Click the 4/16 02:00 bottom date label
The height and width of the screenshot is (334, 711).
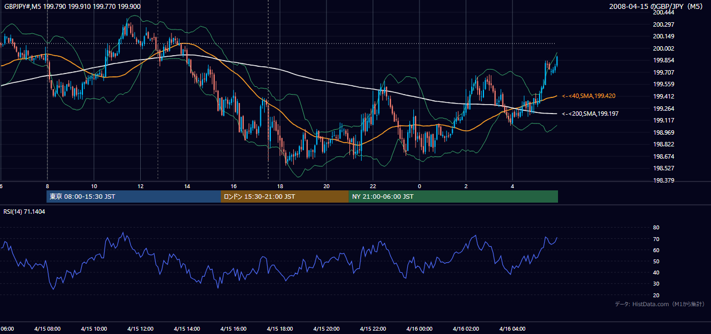[x=466, y=328]
